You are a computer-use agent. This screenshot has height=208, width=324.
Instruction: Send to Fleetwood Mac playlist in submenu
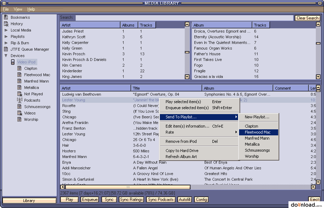pyautogui.click(x=259, y=132)
